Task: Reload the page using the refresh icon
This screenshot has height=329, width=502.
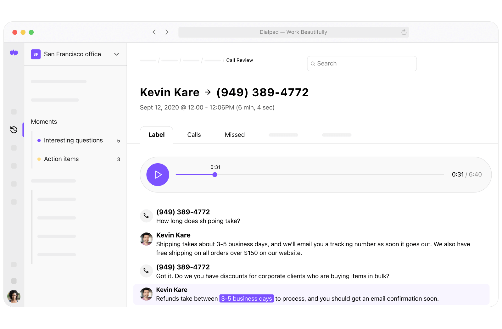Action: [404, 32]
